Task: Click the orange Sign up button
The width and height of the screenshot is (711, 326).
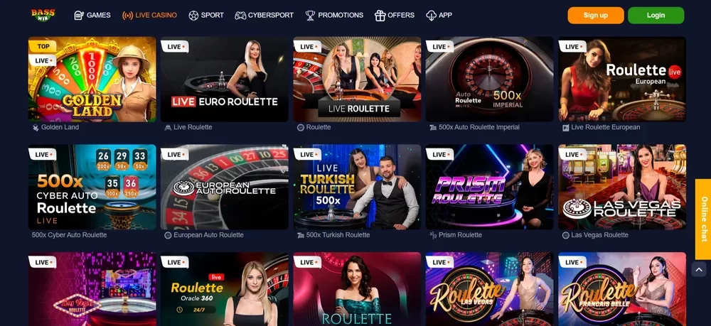Action: point(595,16)
